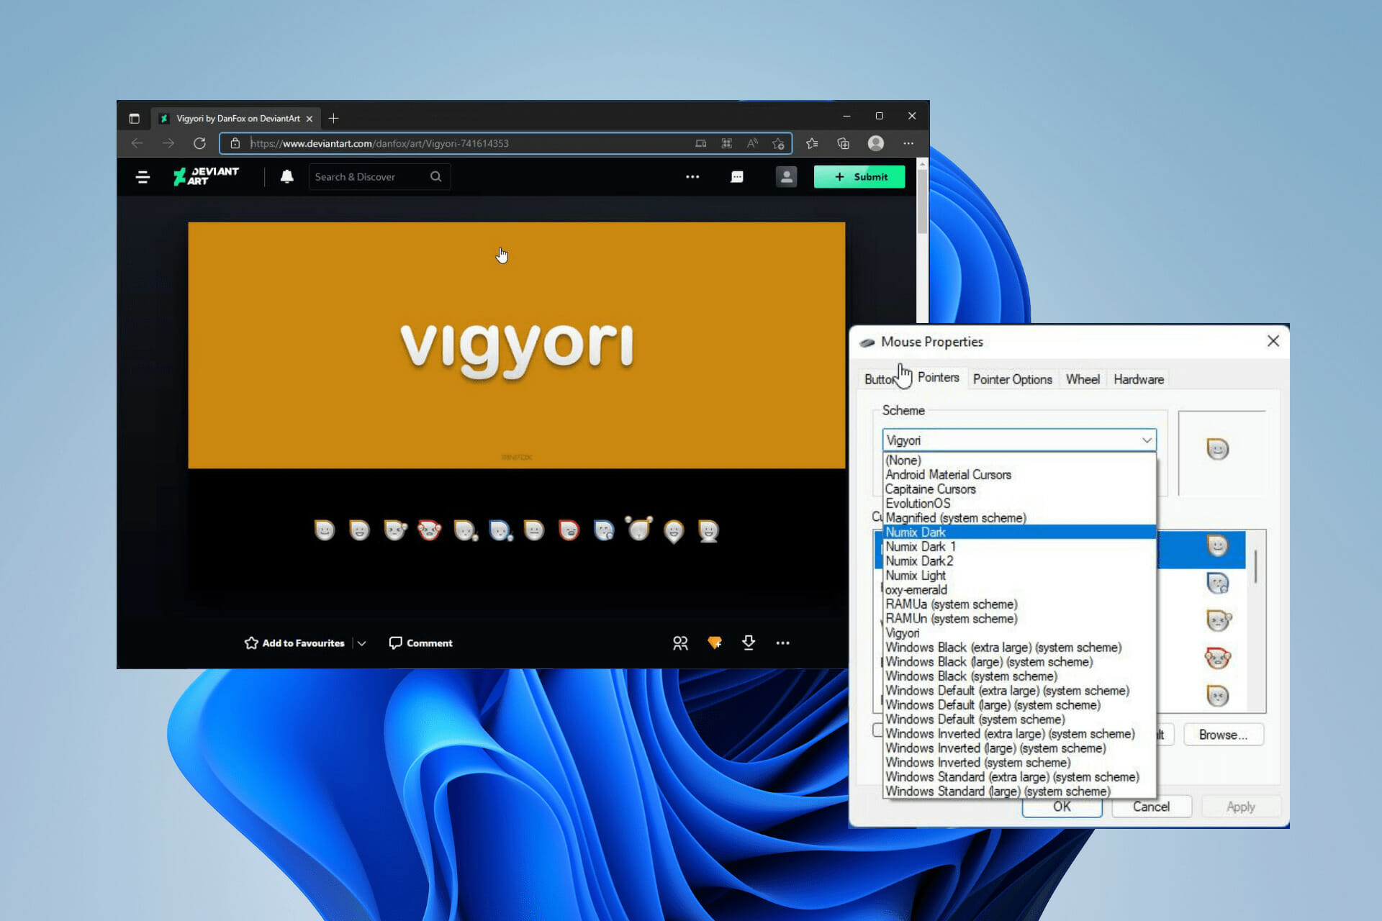Screen dimensions: 1382x921
Task: Click the read aloud icon
Action: (752, 143)
